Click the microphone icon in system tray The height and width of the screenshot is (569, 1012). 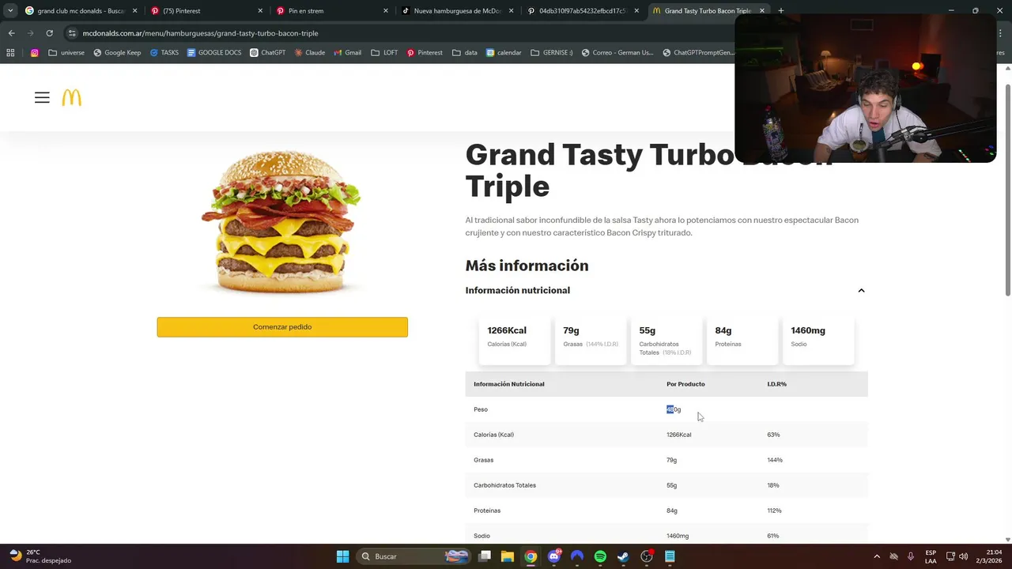[911, 556]
